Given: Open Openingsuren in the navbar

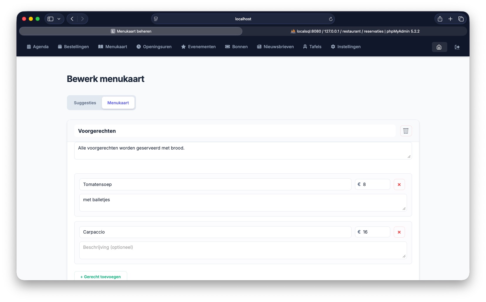Looking at the screenshot, I should tap(154, 47).
